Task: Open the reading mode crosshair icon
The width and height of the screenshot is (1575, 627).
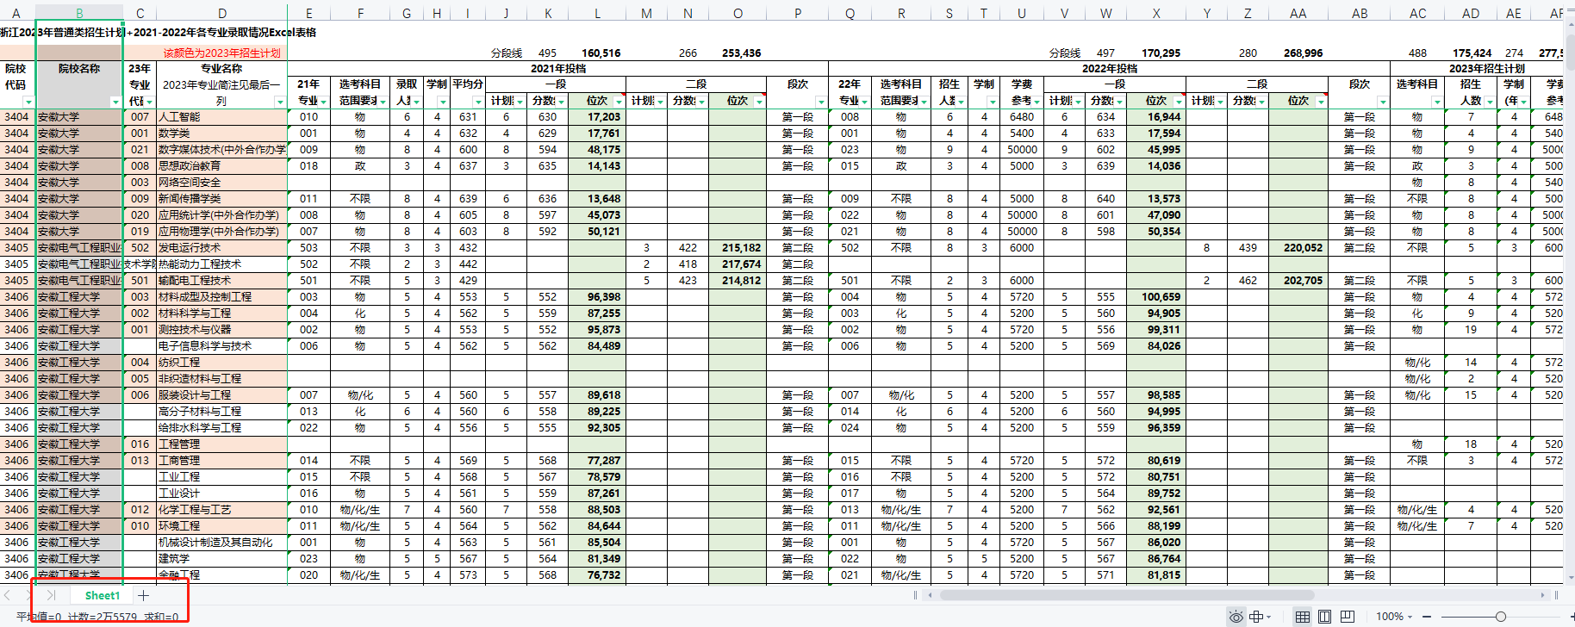Action: coord(1257,617)
